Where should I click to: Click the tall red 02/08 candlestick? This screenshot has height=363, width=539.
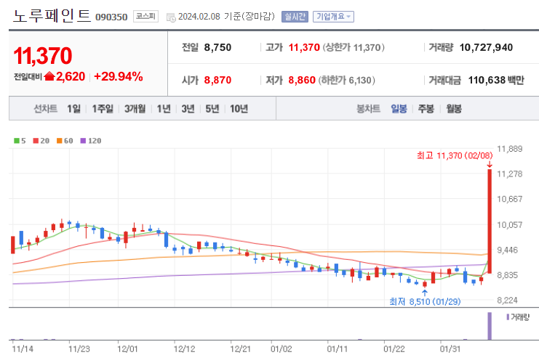click(x=490, y=221)
